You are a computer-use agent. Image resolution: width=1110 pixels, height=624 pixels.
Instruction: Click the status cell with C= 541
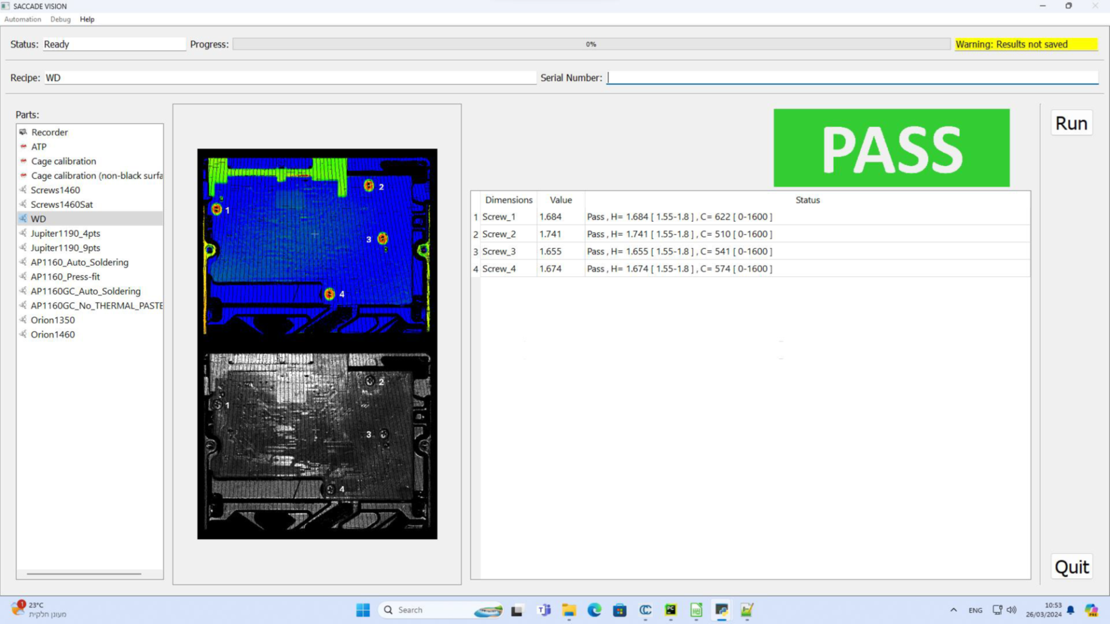(807, 251)
